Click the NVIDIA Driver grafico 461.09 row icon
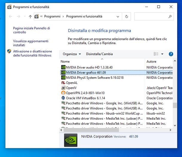 click(x=63, y=72)
